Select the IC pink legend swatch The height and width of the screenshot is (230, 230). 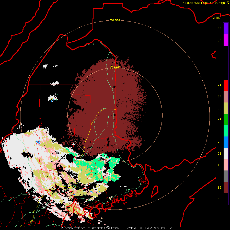click(226, 165)
